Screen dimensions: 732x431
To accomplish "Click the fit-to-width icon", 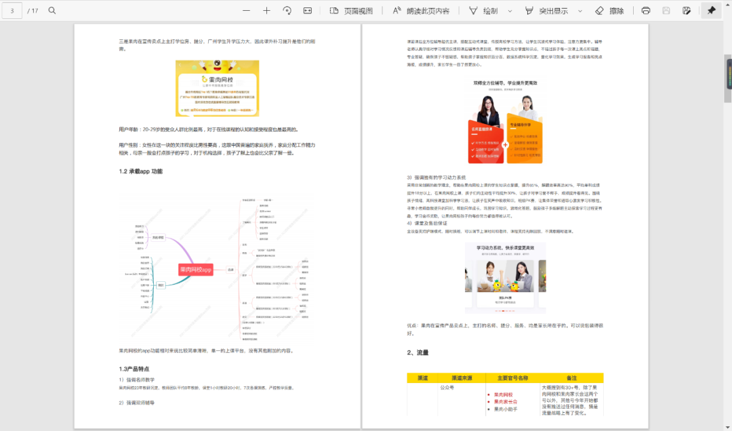I will [308, 10].
